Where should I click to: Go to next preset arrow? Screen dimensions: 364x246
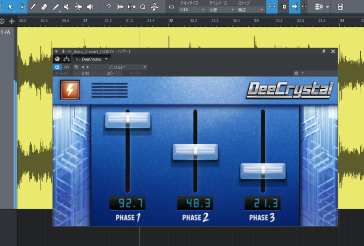[x=88, y=67]
